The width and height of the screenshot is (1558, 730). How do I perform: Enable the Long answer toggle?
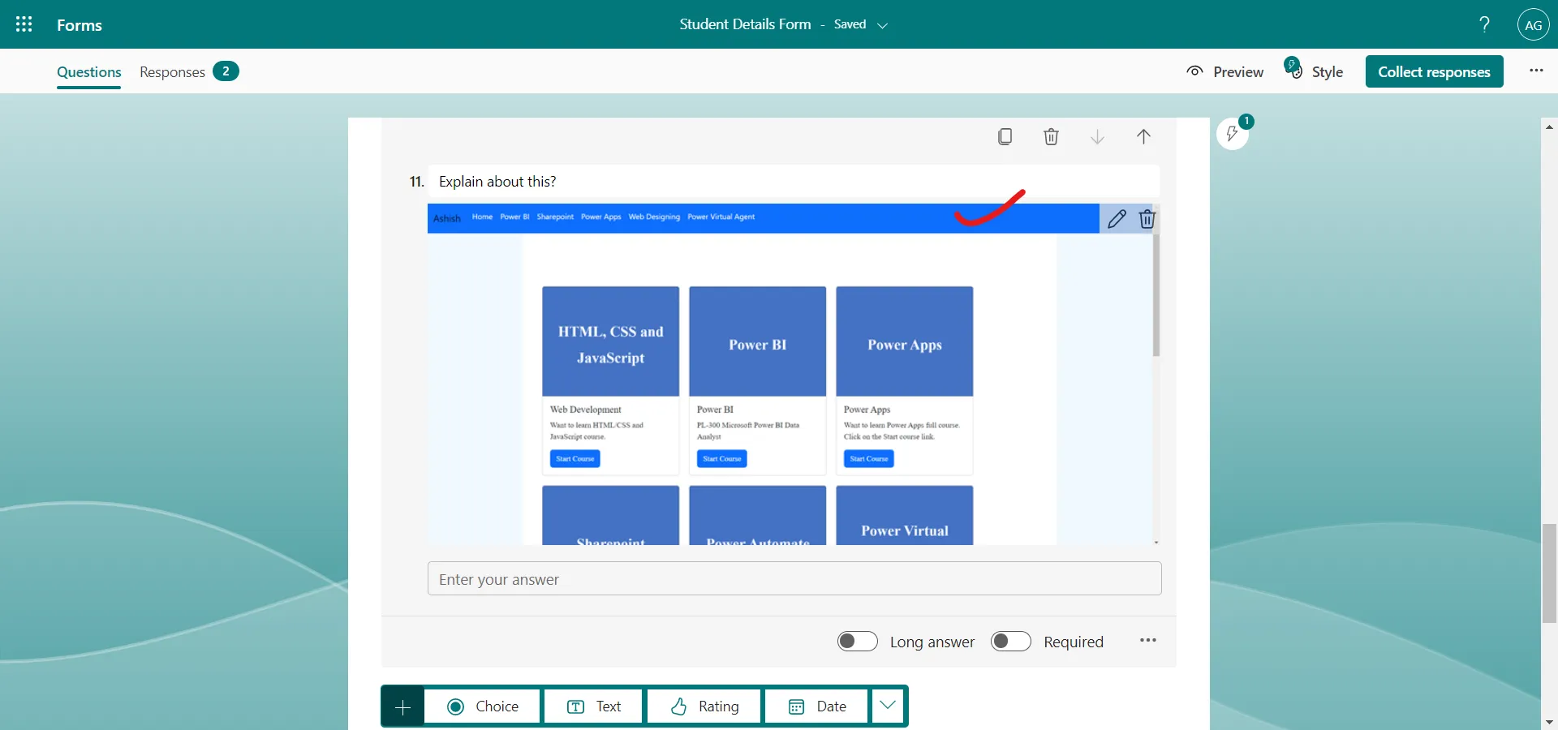[x=857, y=641]
